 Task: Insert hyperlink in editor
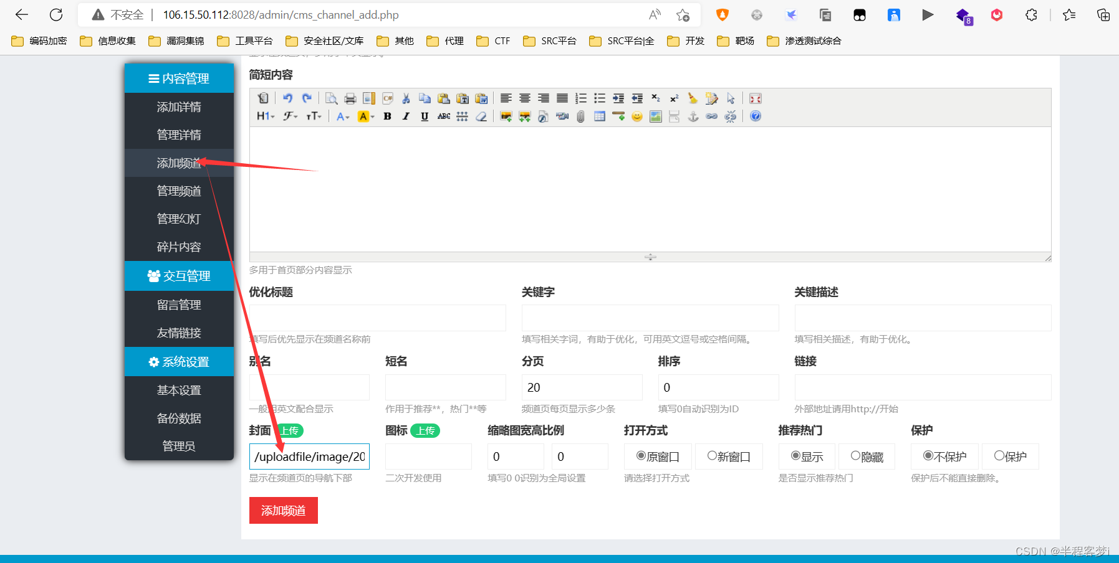712,116
